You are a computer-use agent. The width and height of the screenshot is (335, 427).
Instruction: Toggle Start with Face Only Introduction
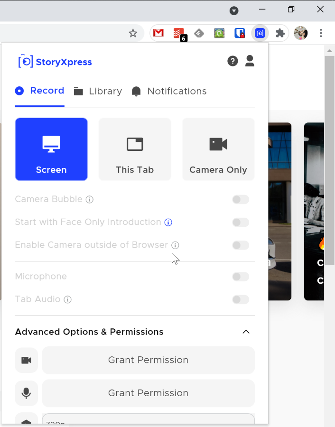point(241,222)
